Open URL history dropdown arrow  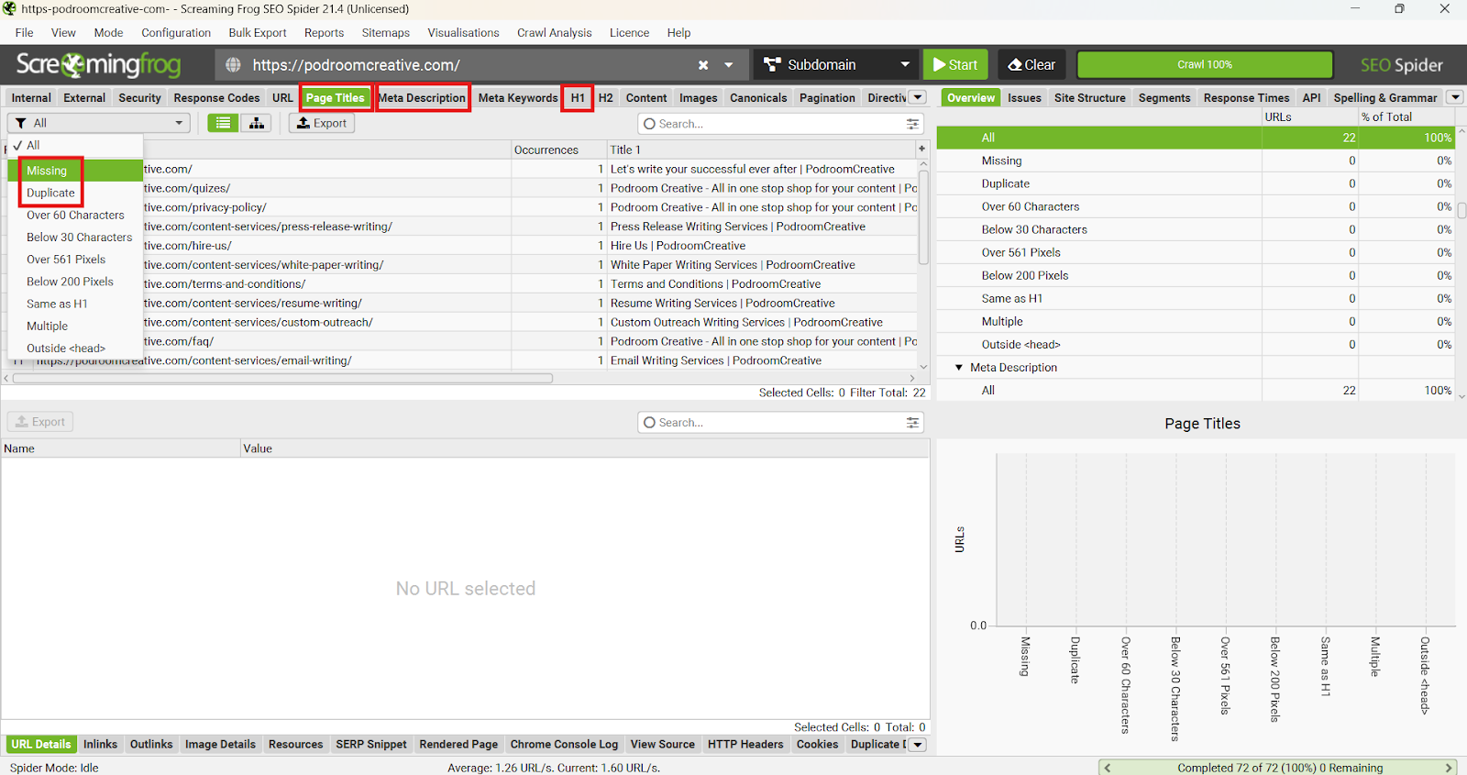coord(729,65)
